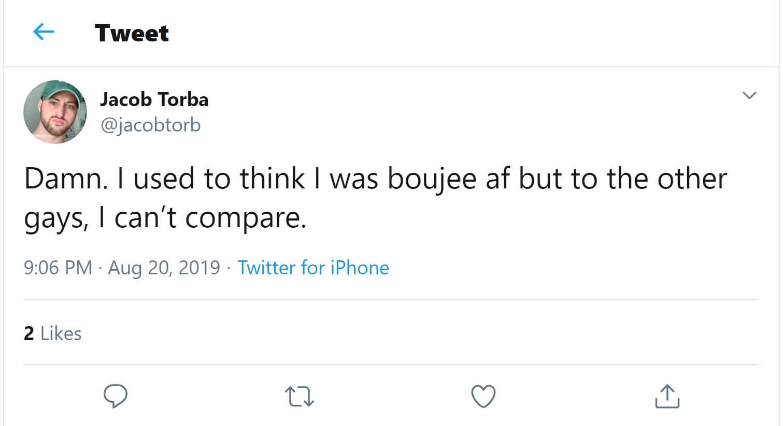Click the Twitter for iPhone source link
The image size is (783, 426).
pos(313,268)
